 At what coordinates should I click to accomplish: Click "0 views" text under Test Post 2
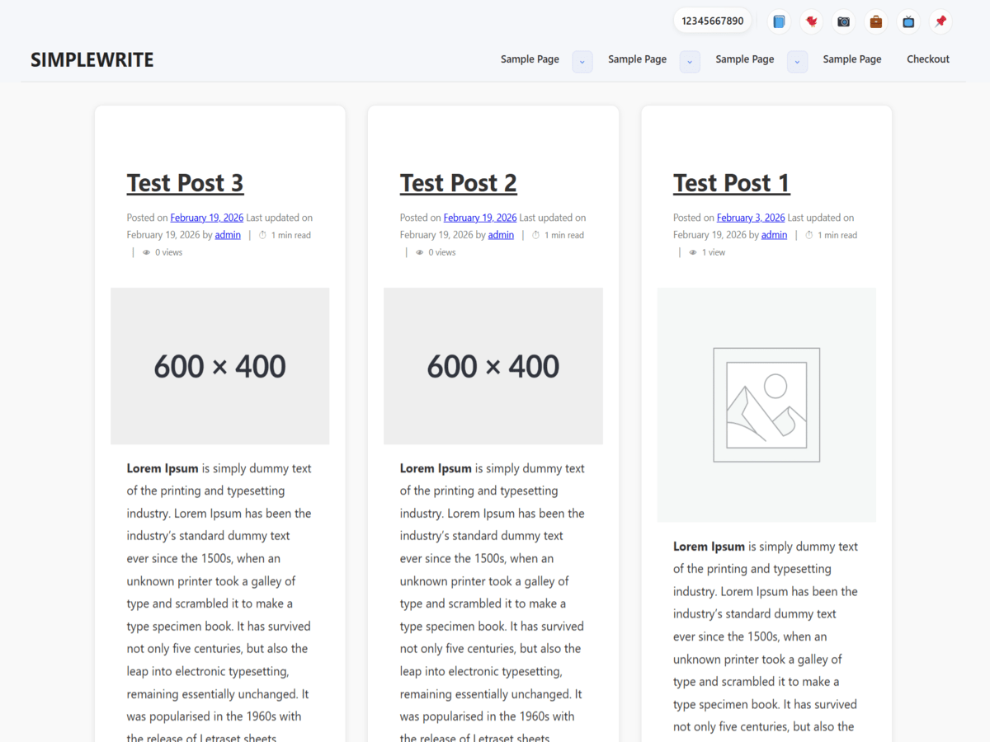tap(442, 252)
